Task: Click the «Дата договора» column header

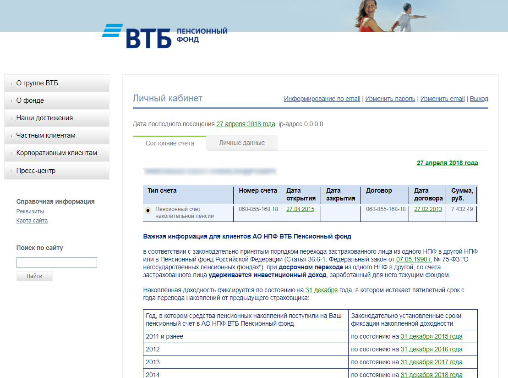Action: point(428,195)
